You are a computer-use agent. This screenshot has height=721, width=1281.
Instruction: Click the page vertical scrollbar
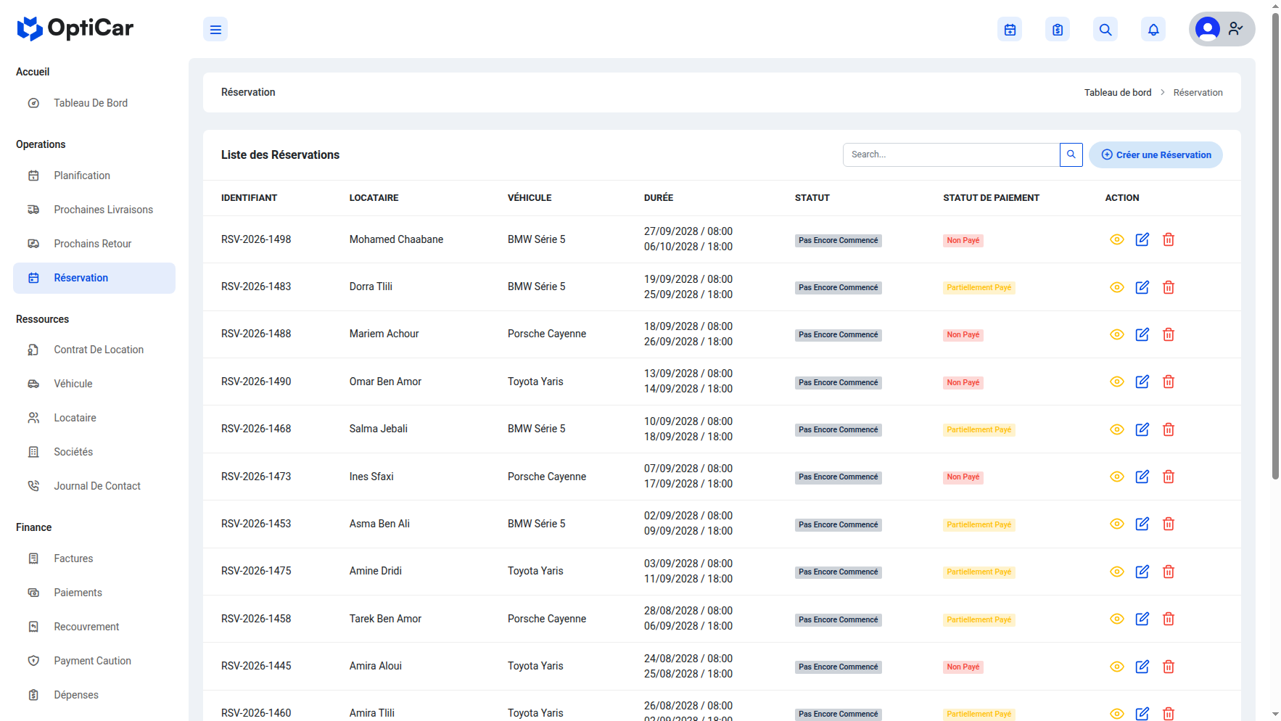click(1275, 247)
